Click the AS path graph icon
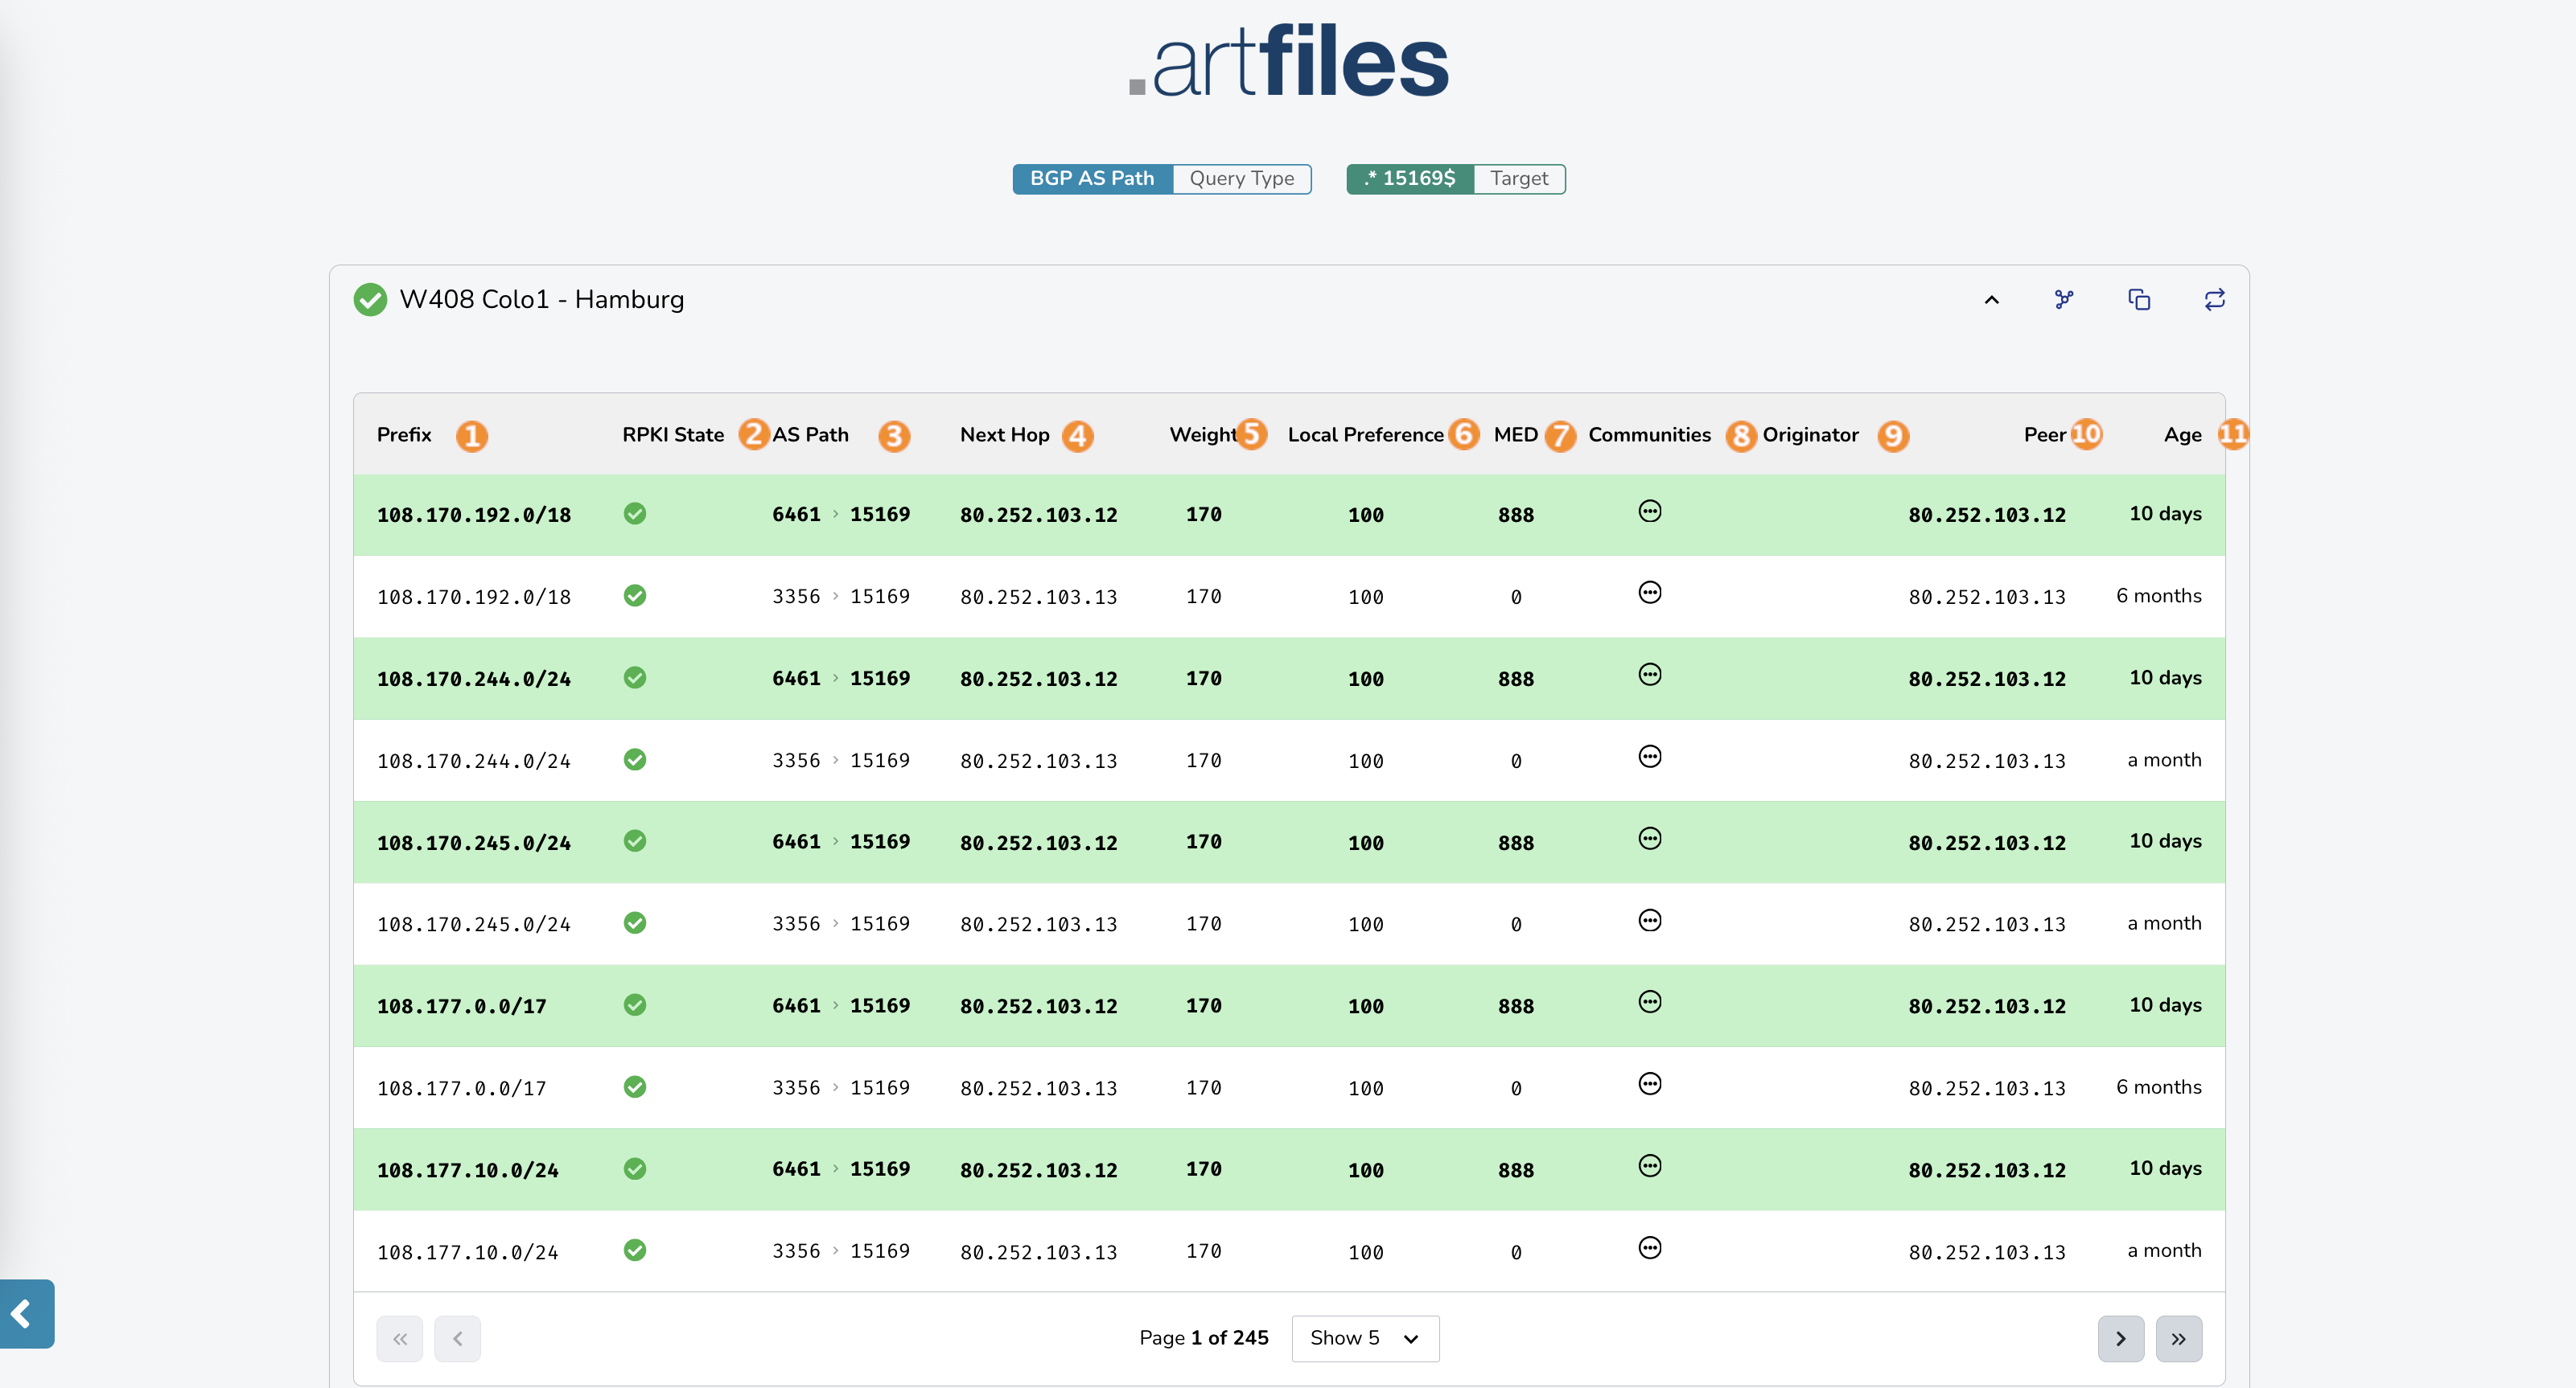 click(2064, 300)
